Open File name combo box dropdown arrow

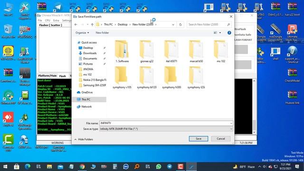pyautogui.click(x=231, y=123)
